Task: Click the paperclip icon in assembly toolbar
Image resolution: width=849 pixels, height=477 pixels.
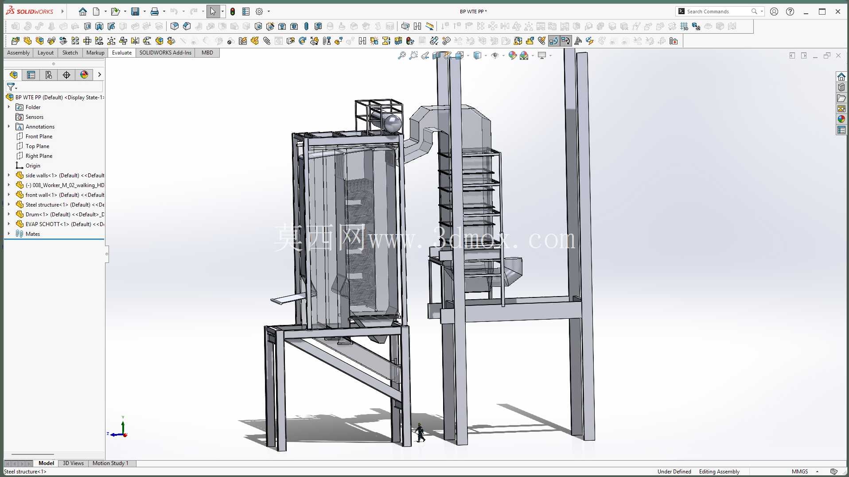Action: 267,41
